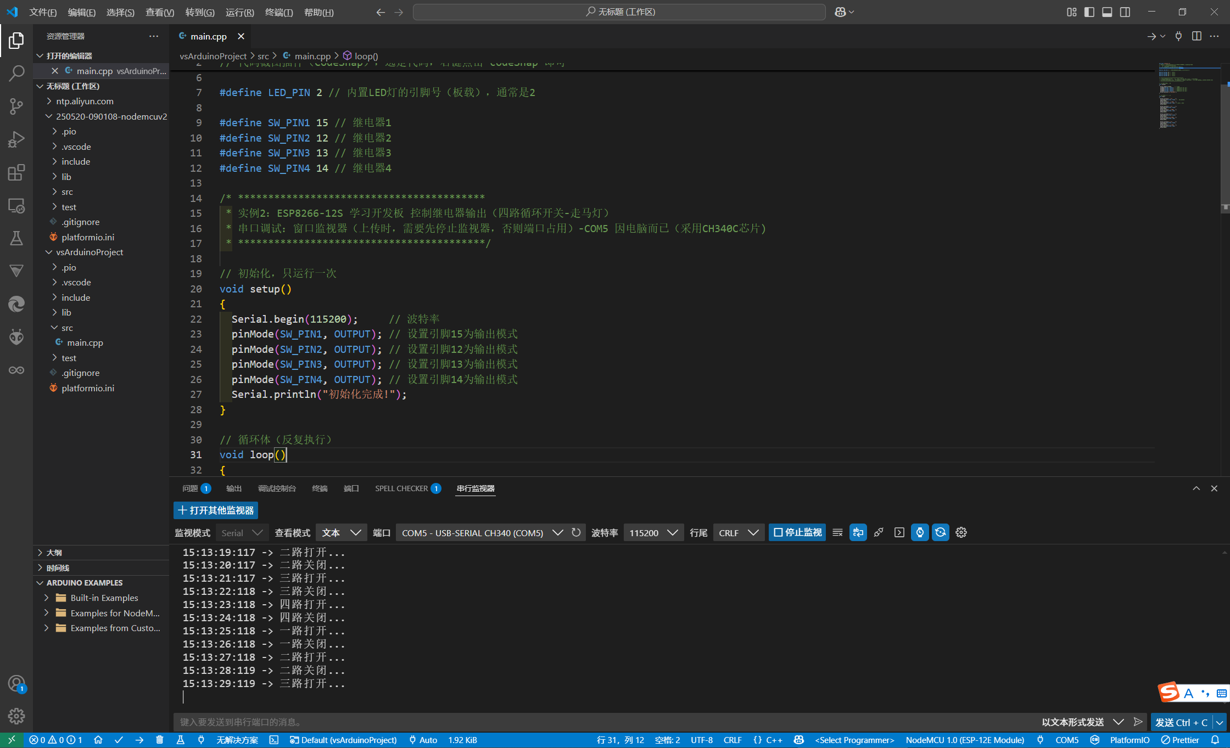
Task: Open the PlatformIO alien icon in activity bar
Action: [x=16, y=336]
